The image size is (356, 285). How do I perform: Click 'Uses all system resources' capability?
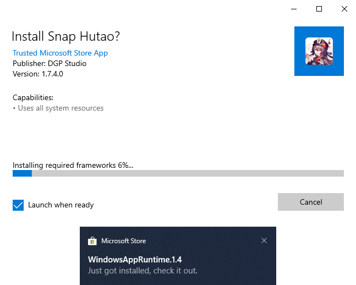[x=61, y=108]
